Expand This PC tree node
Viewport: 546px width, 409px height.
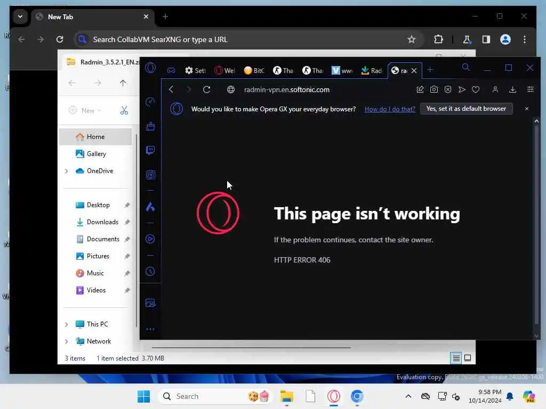pos(67,324)
